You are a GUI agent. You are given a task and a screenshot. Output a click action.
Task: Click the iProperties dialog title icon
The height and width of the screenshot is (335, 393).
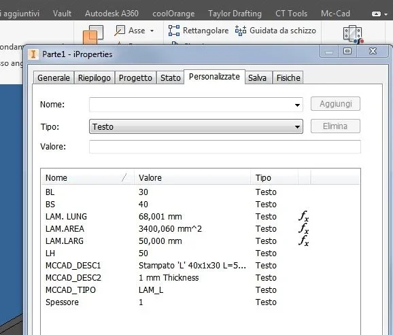pos(33,54)
